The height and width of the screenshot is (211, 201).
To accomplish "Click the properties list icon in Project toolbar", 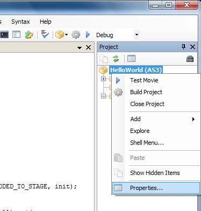I will coord(131,59).
